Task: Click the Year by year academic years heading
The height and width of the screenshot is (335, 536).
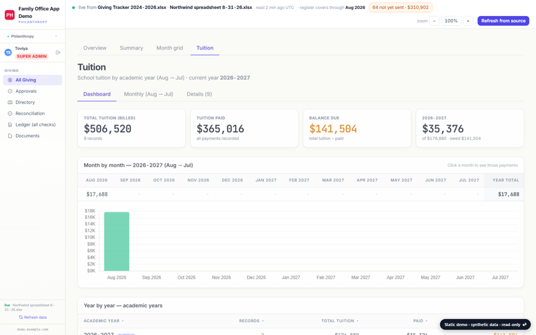Action: point(123,306)
